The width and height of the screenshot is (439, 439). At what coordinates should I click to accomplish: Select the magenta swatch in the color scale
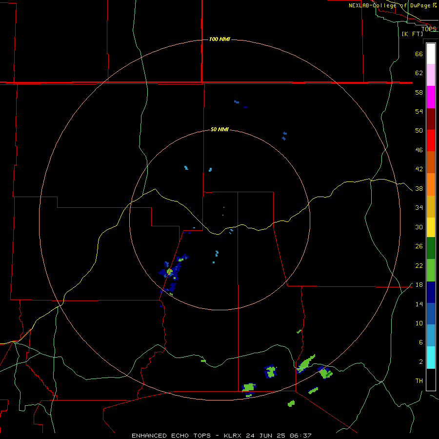tap(431, 97)
